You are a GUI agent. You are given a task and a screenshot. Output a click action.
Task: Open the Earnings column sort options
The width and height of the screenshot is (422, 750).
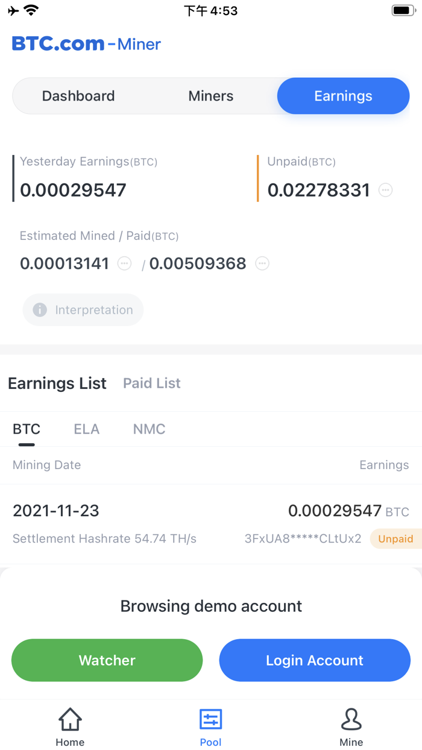coord(384,465)
